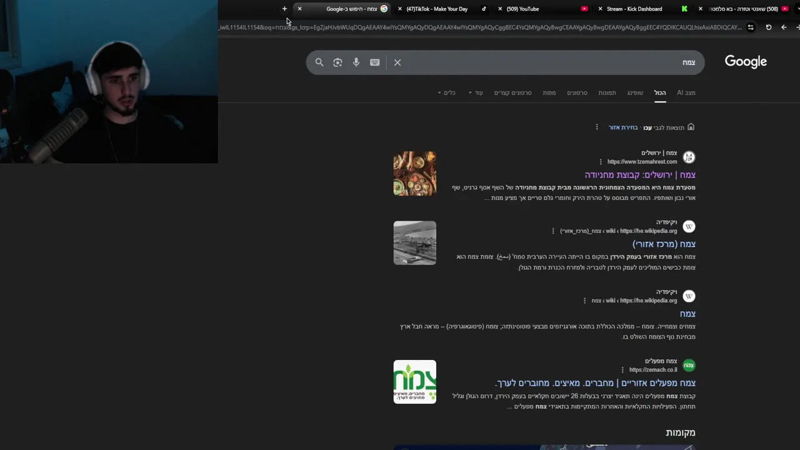The image size is (800, 450).
Task: Open the מפות results tab
Action: coord(549,92)
